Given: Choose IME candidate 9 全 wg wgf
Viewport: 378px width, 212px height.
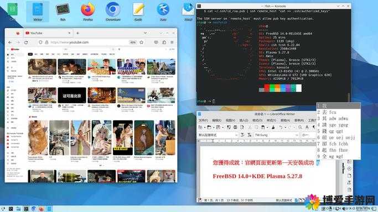Looking at the screenshot, I should tap(339, 156).
